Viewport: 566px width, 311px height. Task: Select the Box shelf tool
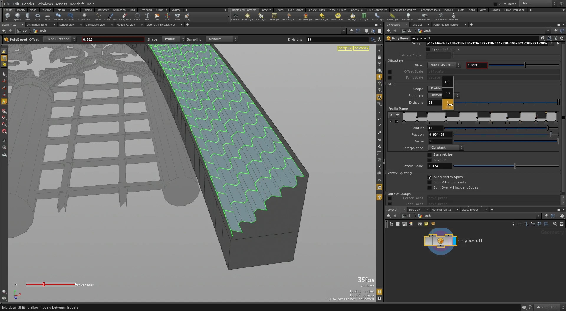pos(7,16)
